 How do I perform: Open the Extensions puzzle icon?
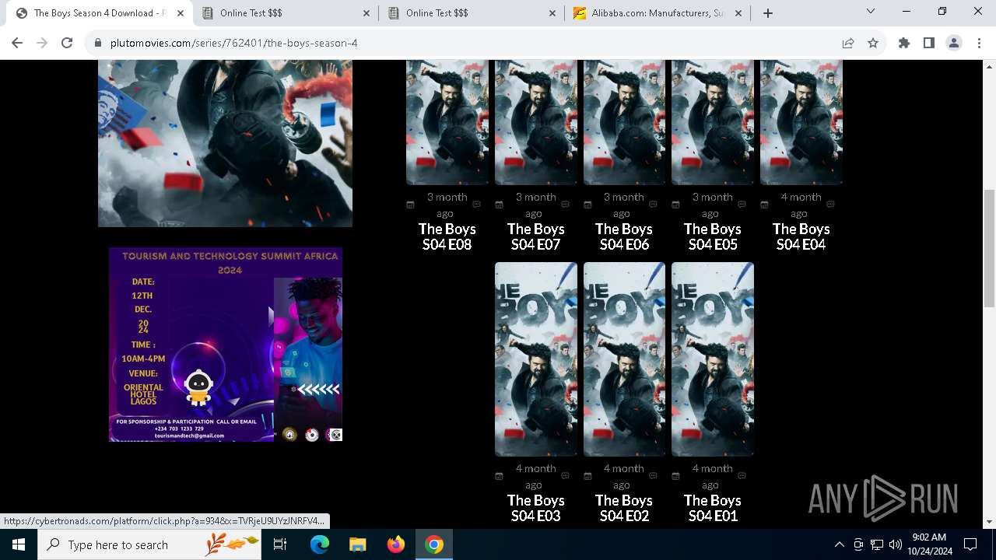click(904, 43)
